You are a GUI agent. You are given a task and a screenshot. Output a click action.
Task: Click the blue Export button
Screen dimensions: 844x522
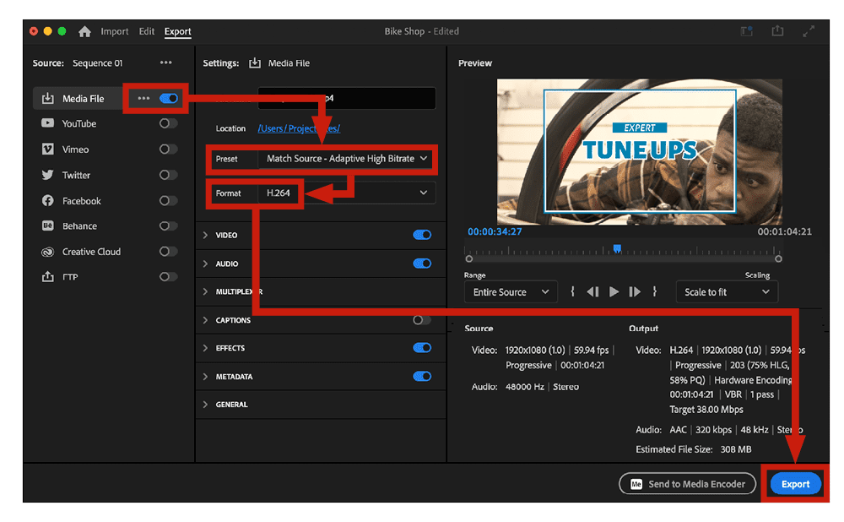[796, 484]
